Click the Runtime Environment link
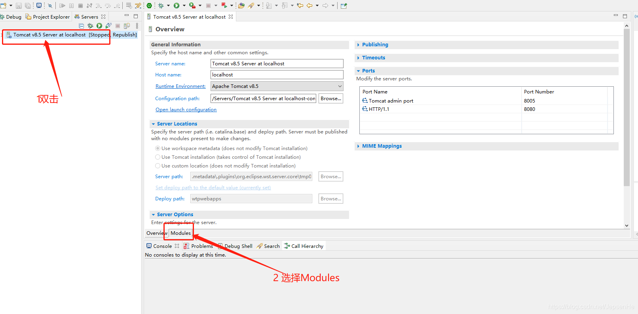The height and width of the screenshot is (314, 638). [x=180, y=86]
